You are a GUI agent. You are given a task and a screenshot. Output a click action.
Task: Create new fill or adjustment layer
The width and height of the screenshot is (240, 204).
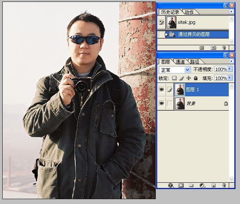pyautogui.click(x=203, y=185)
